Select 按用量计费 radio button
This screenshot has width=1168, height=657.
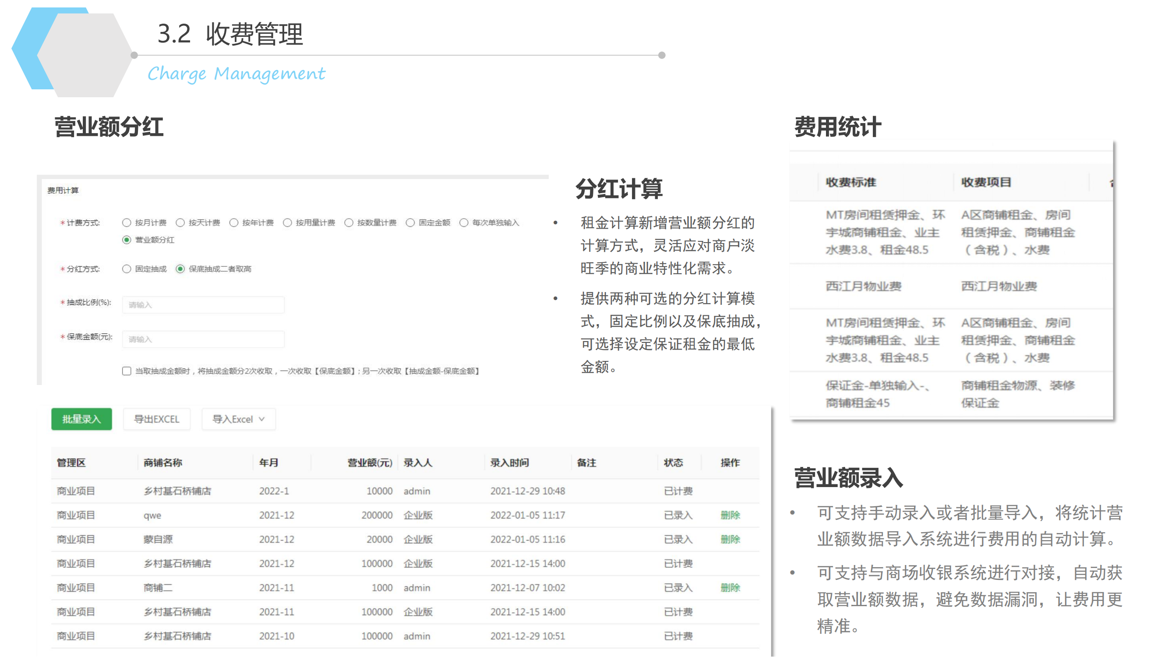click(x=287, y=223)
